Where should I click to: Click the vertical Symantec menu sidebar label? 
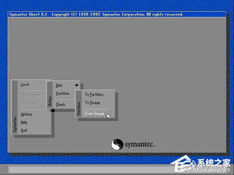15,124
